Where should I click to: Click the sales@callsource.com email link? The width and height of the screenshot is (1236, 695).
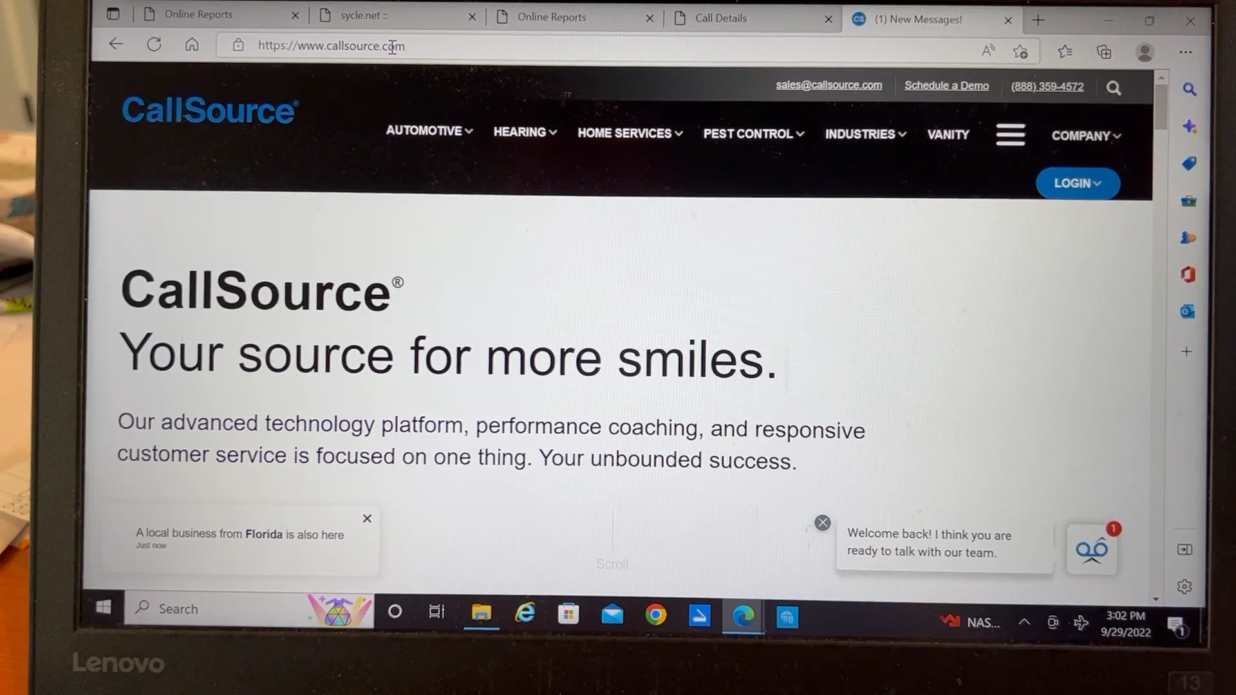point(829,85)
